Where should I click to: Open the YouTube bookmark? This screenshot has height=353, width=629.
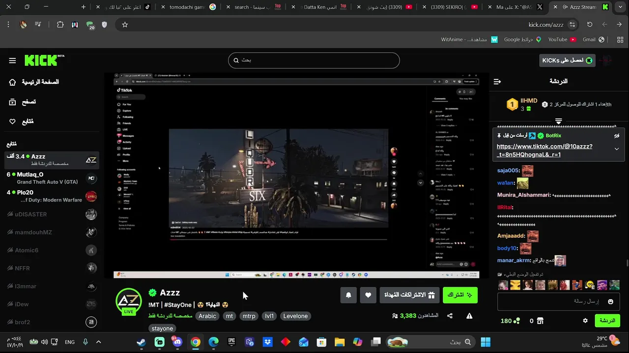point(562,39)
